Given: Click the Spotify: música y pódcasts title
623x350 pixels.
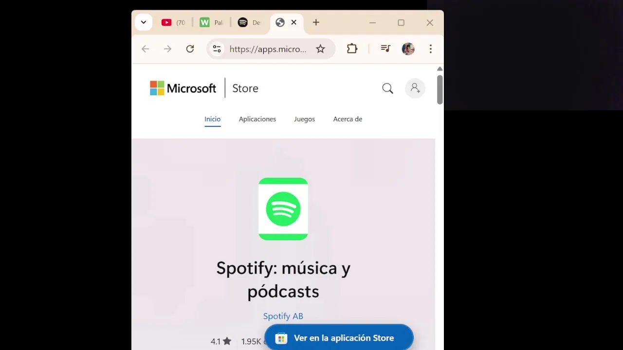Looking at the screenshot, I should [x=283, y=280].
